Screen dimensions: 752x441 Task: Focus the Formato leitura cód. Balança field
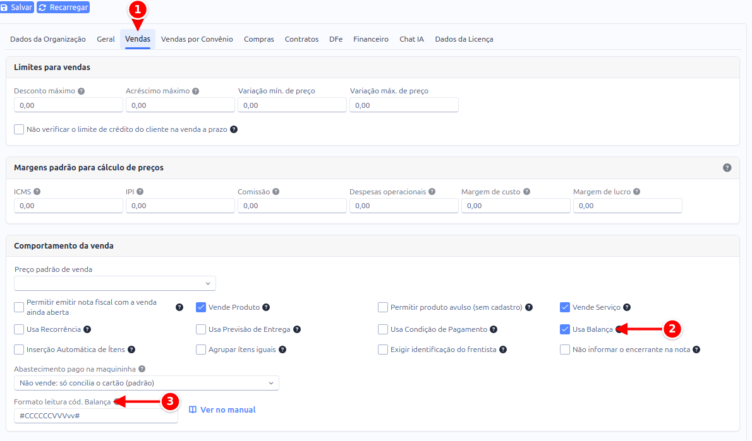(96, 416)
